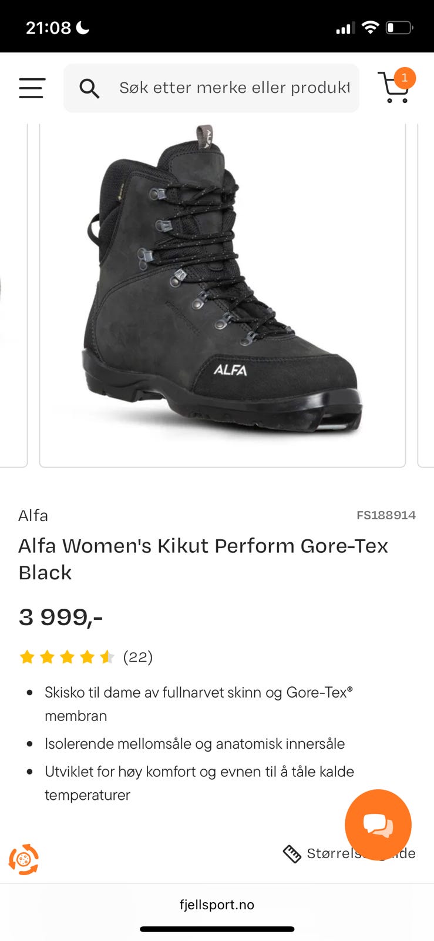Enlarge the black Alfa boot image
The height and width of the screenshot is (941, 434).
[x=223, y=288]
